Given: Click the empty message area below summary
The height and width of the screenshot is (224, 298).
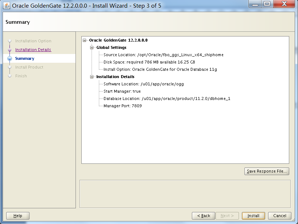Looking at the screenshot, I should click(x=185, y=194).
